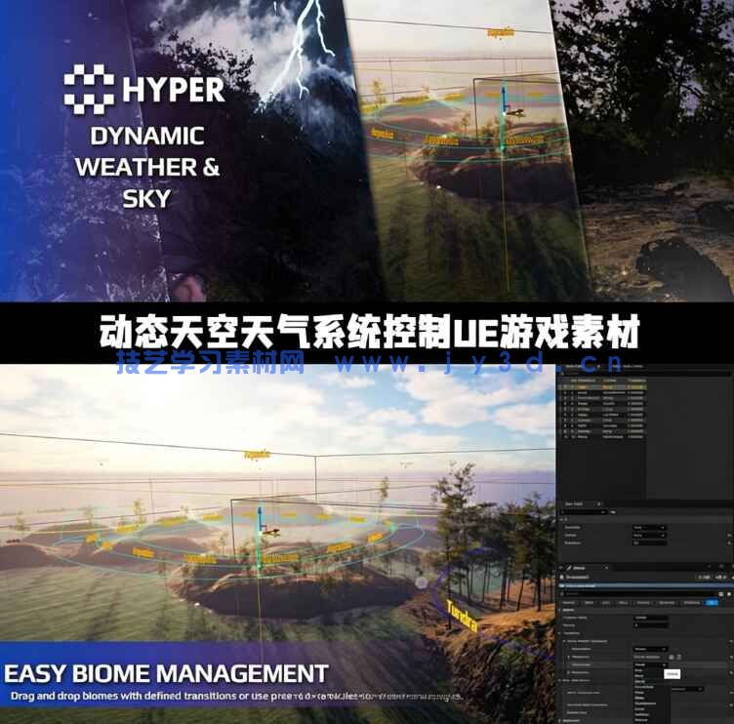Click the first dropdown in the middle settings section

[x=650, y=528]
